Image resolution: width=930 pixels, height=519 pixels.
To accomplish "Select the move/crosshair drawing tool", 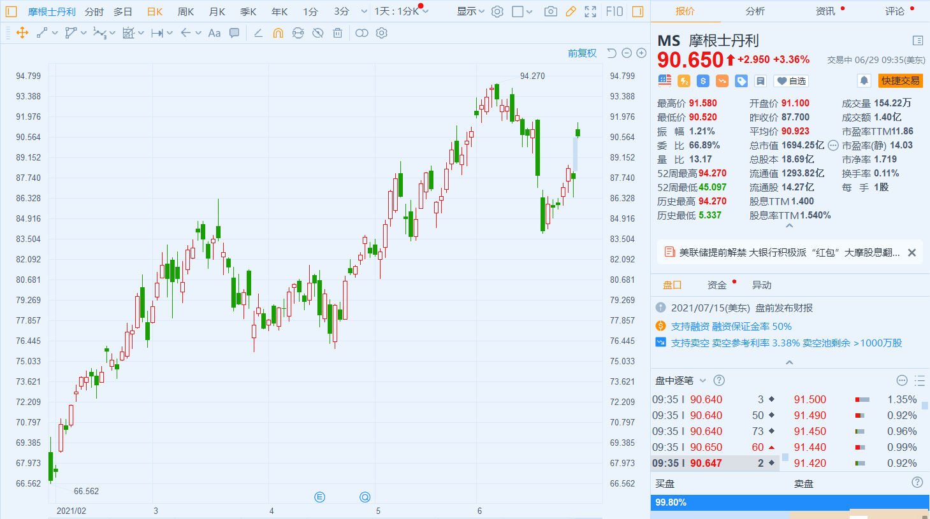I will 22,33.
